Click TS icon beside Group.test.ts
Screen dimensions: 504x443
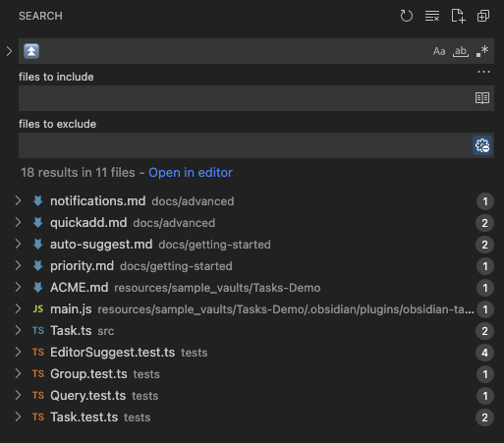tap(38, 373)
